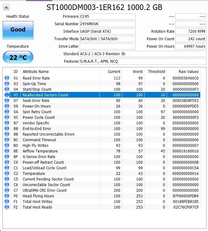Click the empty Drive Letter field
The width and height of the screenshot is (208, 231).
[108, 46]
